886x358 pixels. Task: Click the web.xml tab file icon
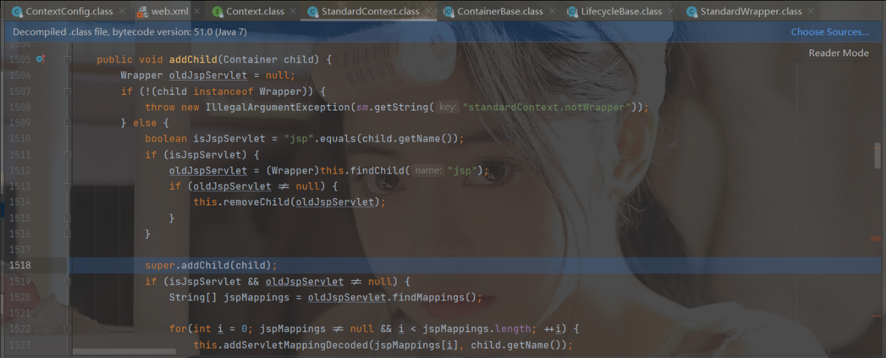(x=142, y=12)
